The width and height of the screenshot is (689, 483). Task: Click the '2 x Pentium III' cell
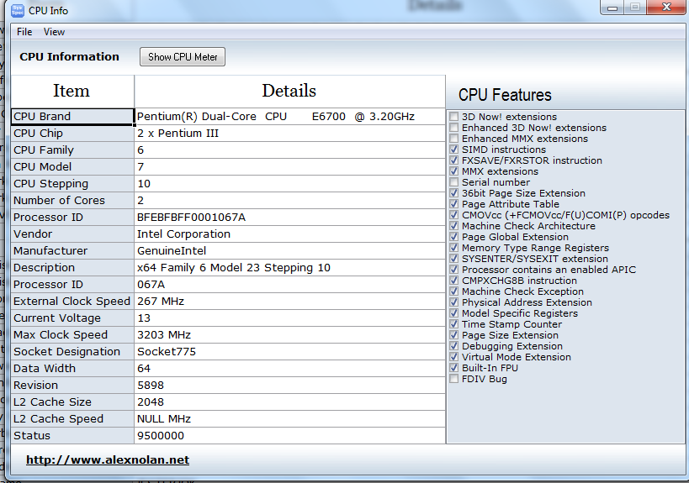click(289, 134)
